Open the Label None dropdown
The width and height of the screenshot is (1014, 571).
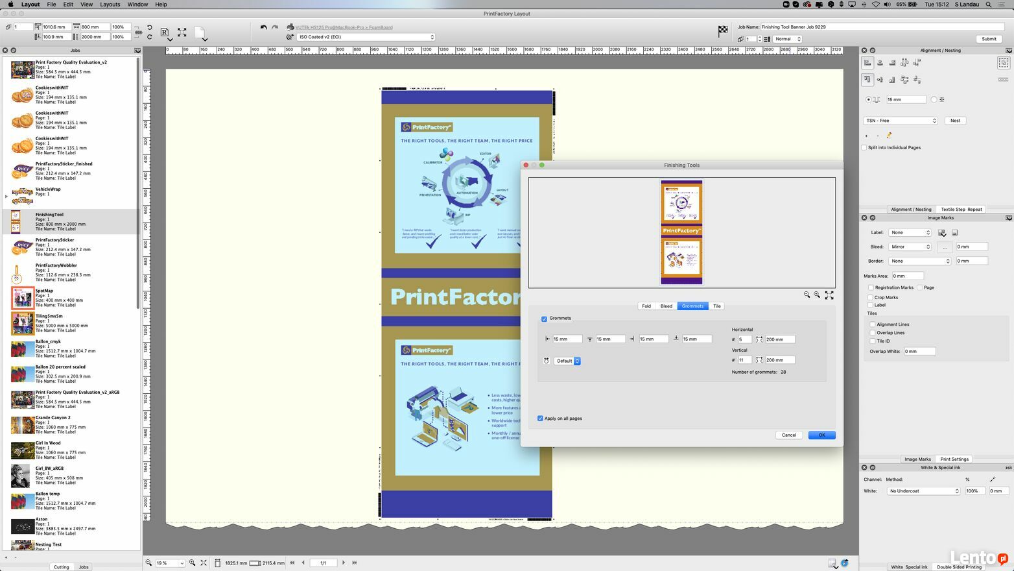pyautogui.click(x=910, y=232)
